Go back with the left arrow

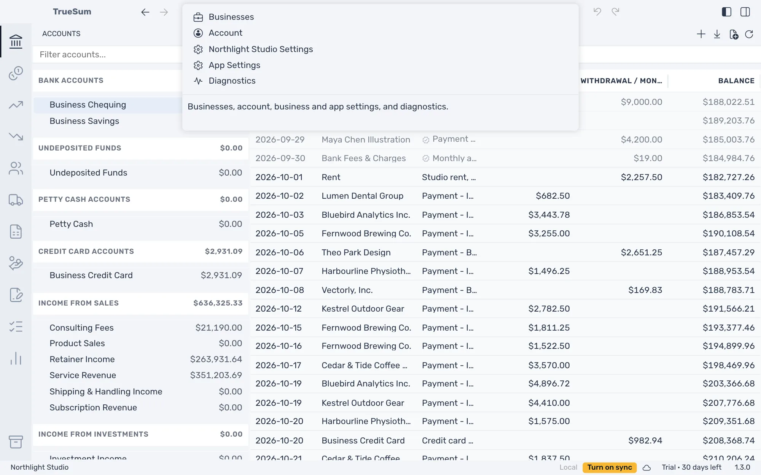point(145,12)
